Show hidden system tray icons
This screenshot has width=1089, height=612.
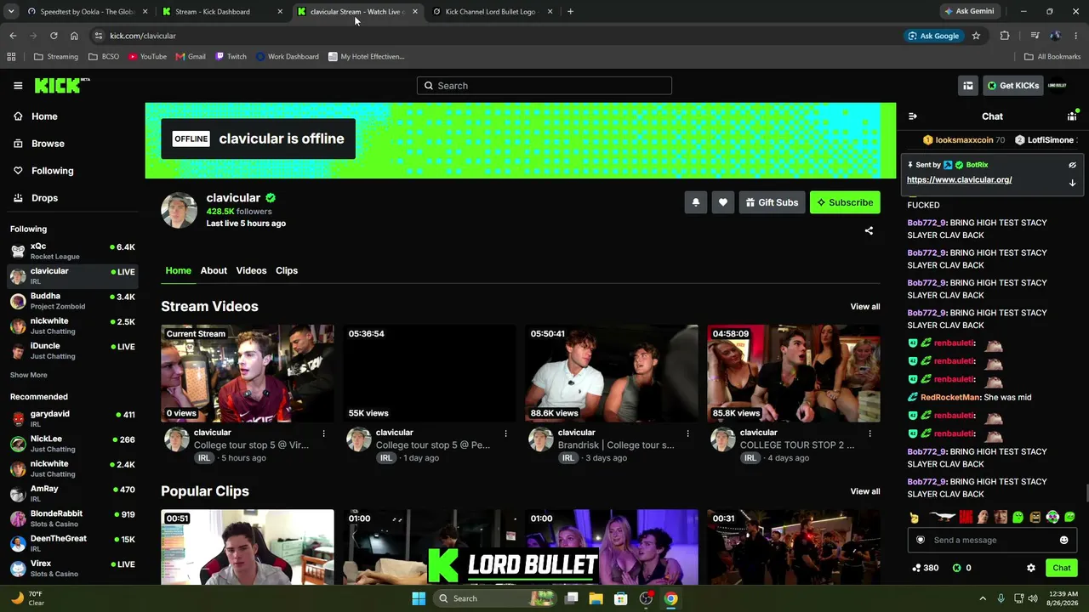pyautogui.click(x=983, y=598)
